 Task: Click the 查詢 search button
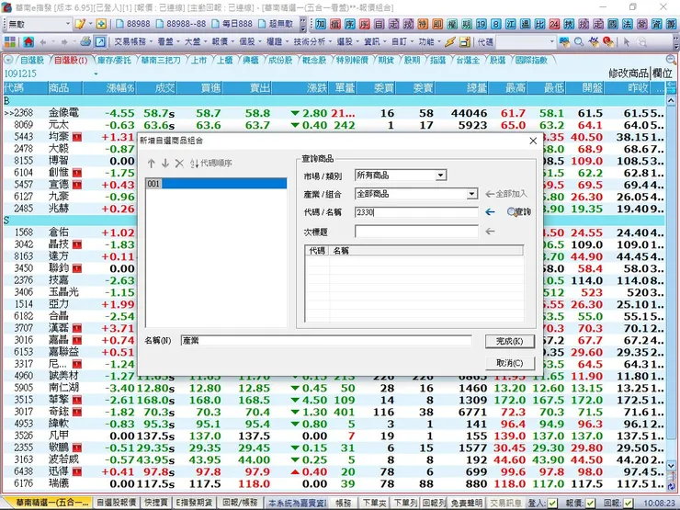pos(519,212)
